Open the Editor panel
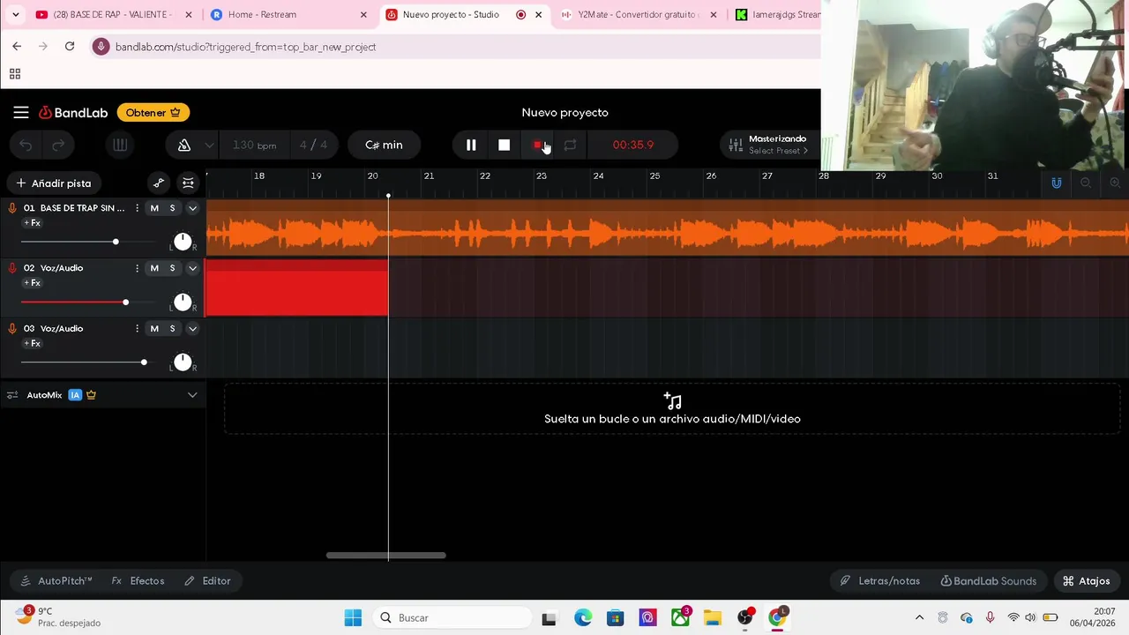 tap(208, 581)
